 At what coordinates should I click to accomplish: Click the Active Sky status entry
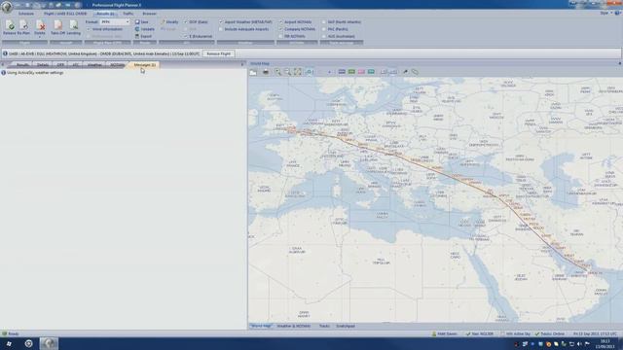pyautogui.click(x=516, y=334)
